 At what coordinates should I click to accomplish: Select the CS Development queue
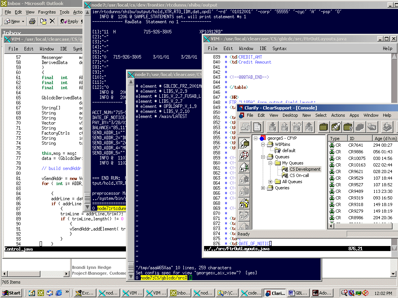[x=305, y=169]
